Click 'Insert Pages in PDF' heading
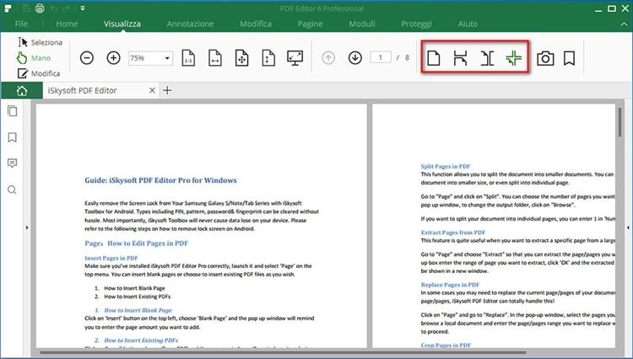The width and height of the screenshot is (633, 359). pyautogui.click(x=111, y=258)
